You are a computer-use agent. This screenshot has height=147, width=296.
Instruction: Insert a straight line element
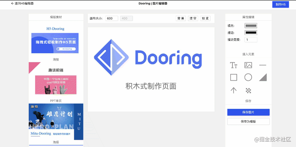(x=263, y=65)
